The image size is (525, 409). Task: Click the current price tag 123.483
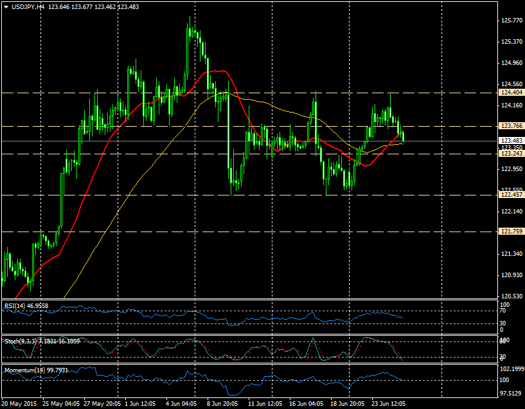coord(511,141)
